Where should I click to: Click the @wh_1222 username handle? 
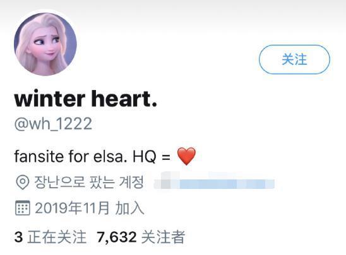pyautogui.click(x=53, y=124)
